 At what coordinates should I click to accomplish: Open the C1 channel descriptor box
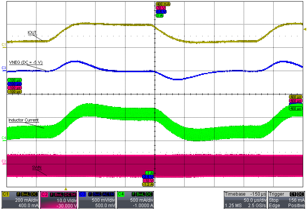(20, 200)
